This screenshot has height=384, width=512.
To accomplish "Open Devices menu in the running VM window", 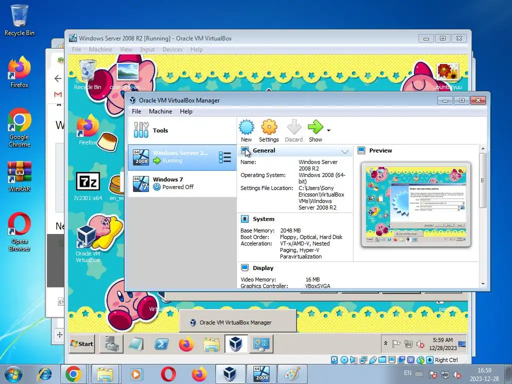I will [172, 49].
